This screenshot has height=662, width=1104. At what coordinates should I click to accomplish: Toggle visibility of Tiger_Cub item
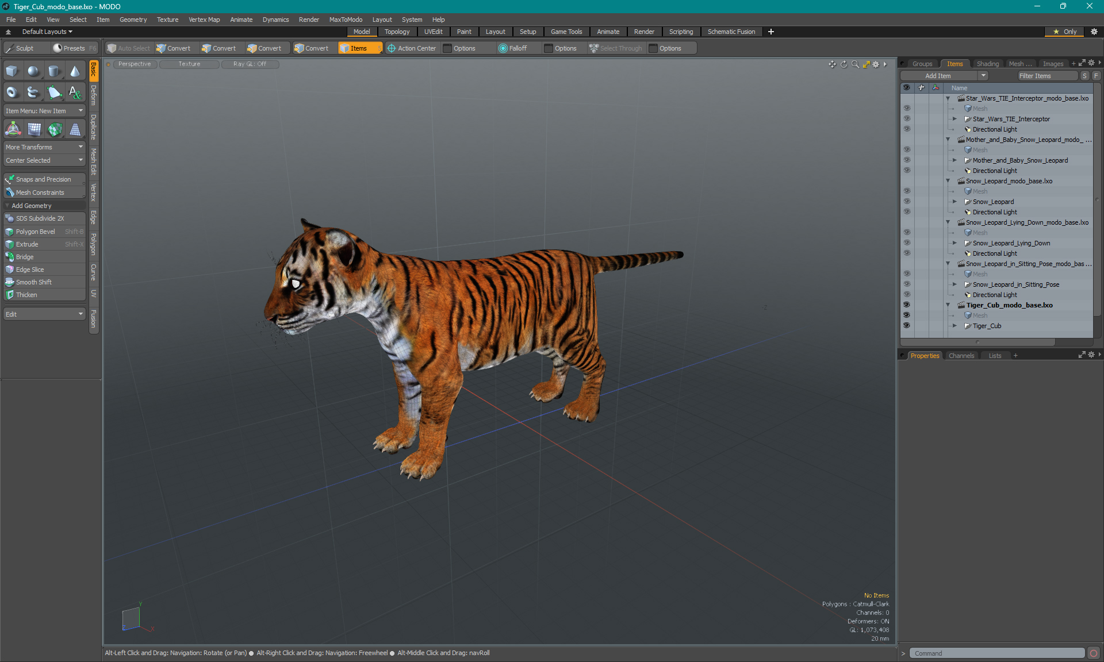[x=907, y=326]
